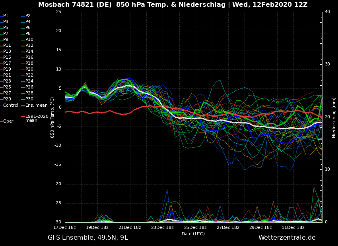Viewport: 338px width, 246px height.
Task: Click the P15 legend label
Action: coord(7,58)
